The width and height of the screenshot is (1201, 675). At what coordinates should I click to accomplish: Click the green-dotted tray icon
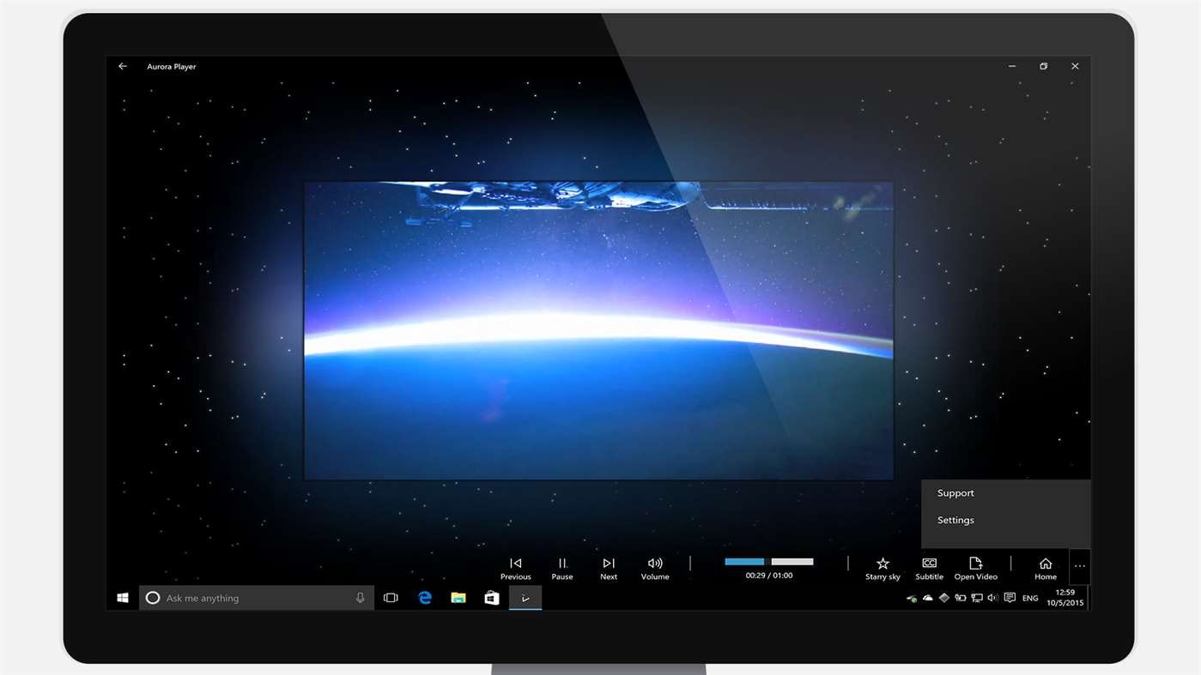912,598
